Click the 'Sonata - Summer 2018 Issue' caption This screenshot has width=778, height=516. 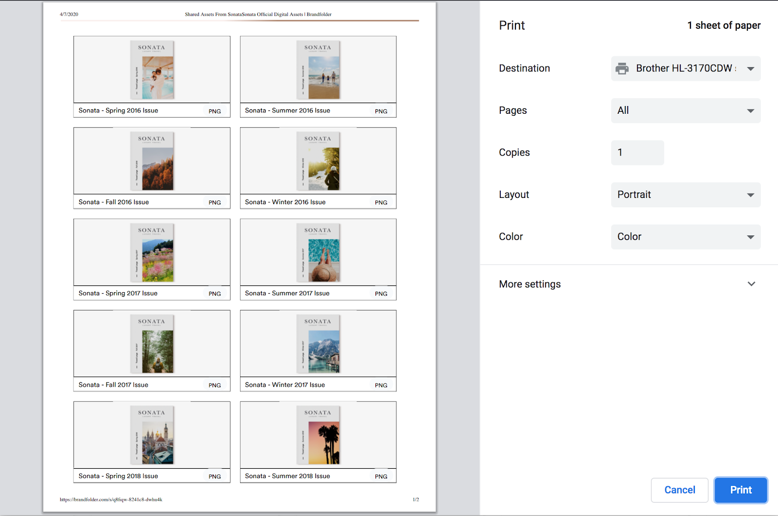coord(287,476)
